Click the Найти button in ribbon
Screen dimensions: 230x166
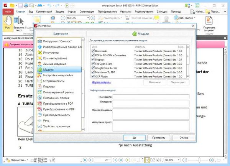point(197,12)
